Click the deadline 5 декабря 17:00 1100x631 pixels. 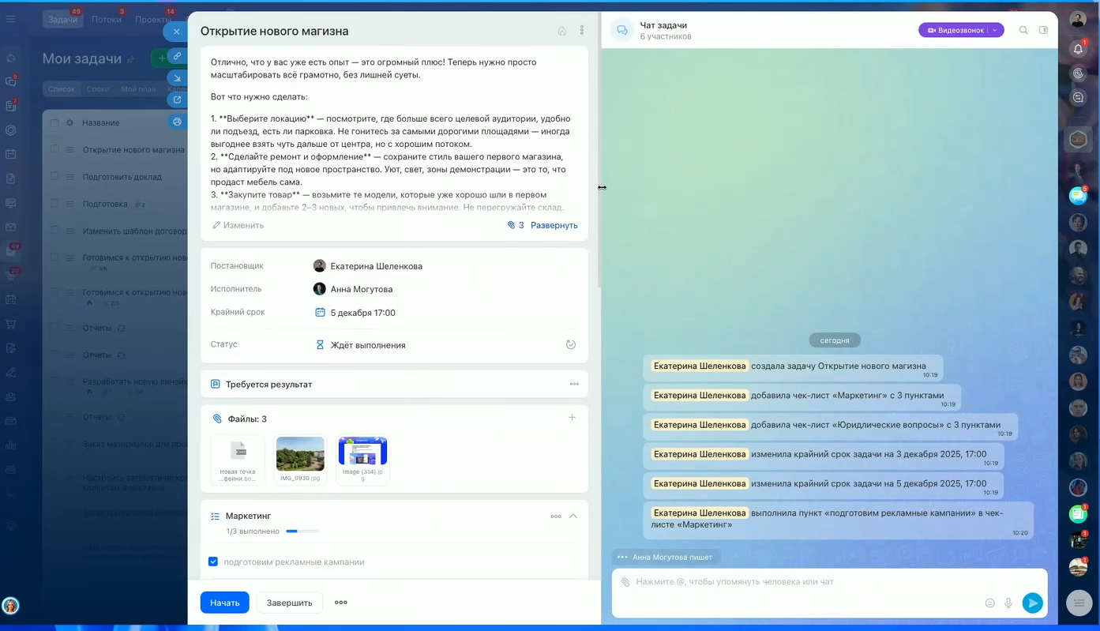[363, 313]
